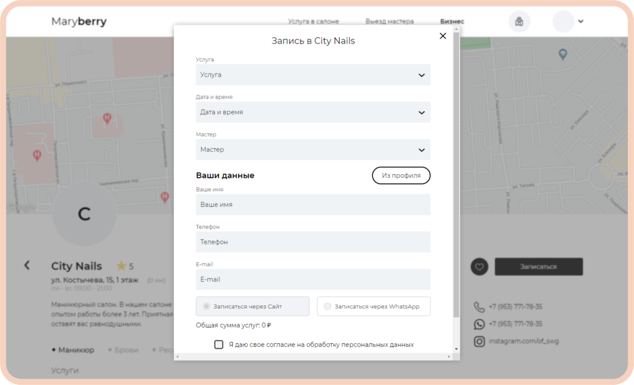Open the building icon in header
The height and width of the screenshot is (385, 634).
coord(519,22)
